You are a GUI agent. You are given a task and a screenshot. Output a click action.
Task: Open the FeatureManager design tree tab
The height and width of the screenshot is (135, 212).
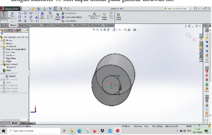coord(2,30)
